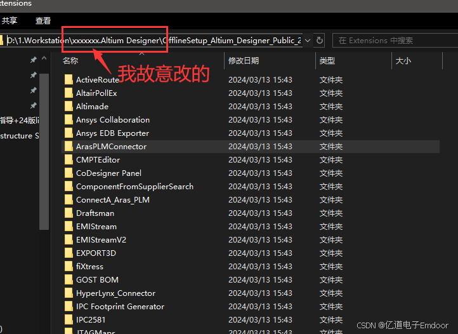Select the 'CMPTEditor' folder name
The image size is (458, 334).
tap(98, 159)
